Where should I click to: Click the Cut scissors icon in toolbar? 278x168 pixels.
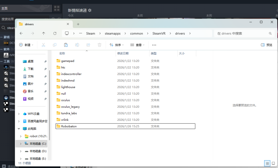(43, 45)
